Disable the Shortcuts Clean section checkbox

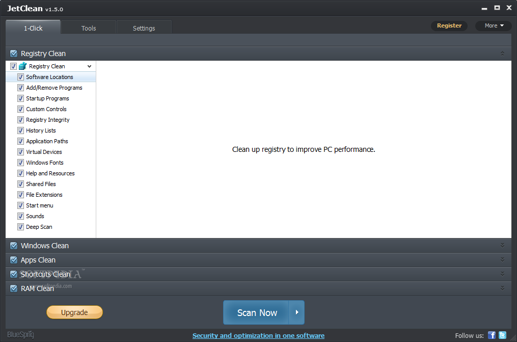tap(14, 274)
